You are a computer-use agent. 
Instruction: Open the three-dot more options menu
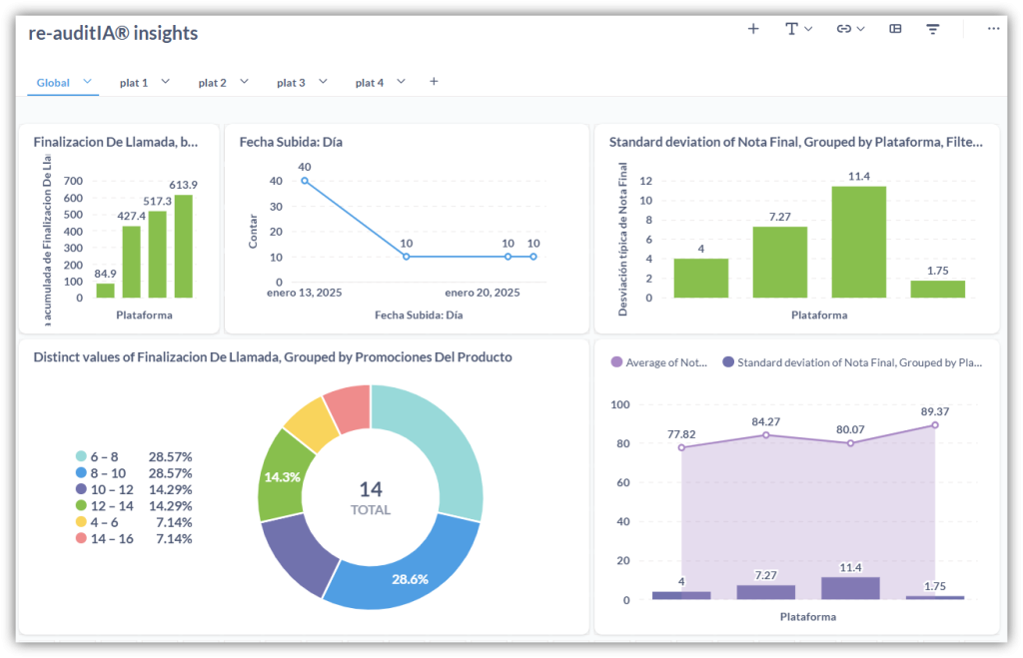click(x=993, y=29)
